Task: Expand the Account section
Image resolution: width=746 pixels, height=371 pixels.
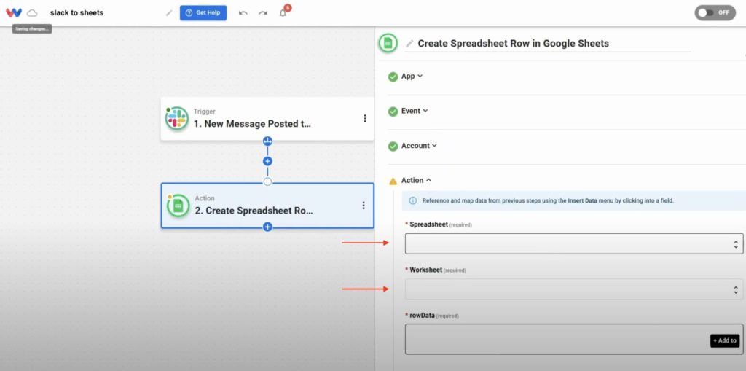Action: point(419,146)
